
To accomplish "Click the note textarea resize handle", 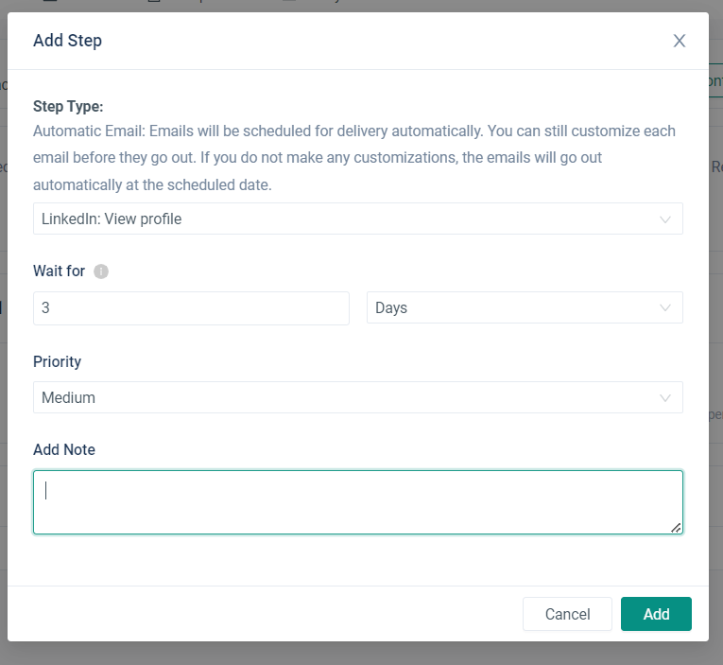I will pyautogui.click(x=676, y=528).
